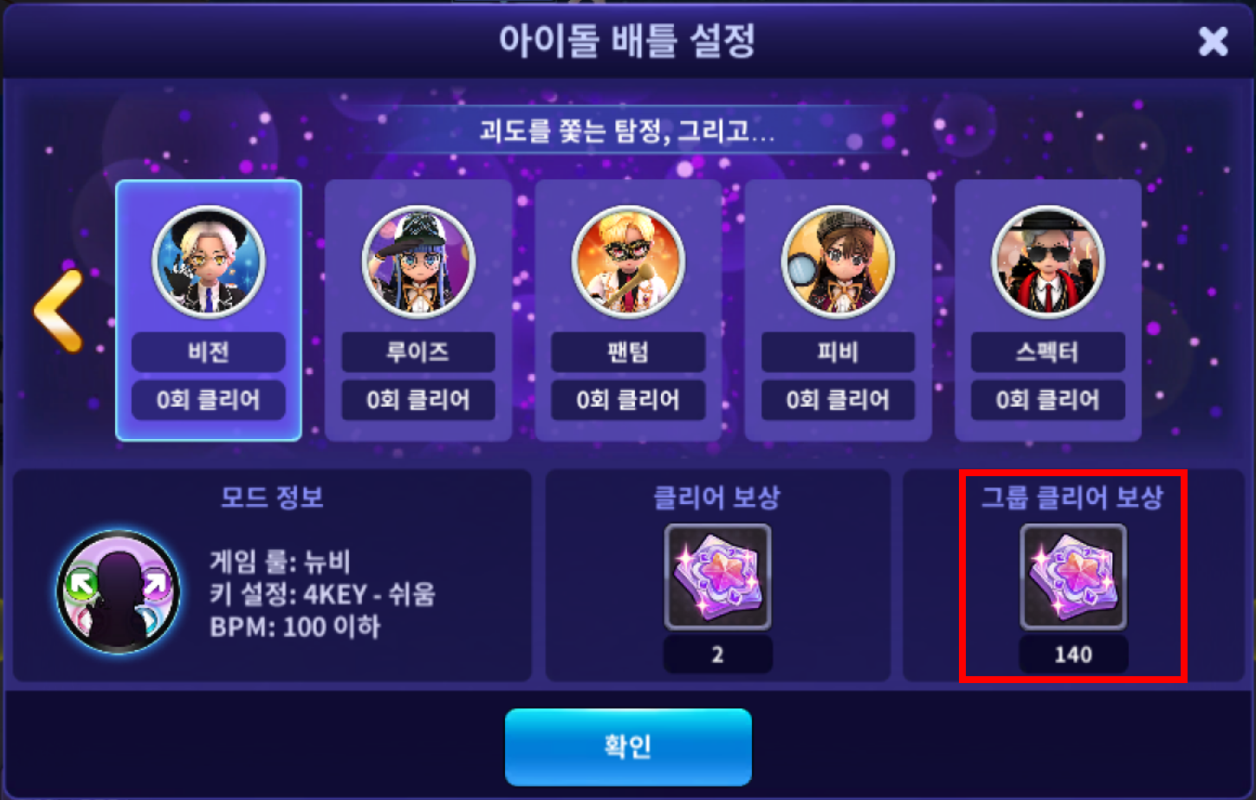The width and height of the screenshot is (1256, 800).
Task: Click the group clear reward gem icon
Action: coord(1073,577)
